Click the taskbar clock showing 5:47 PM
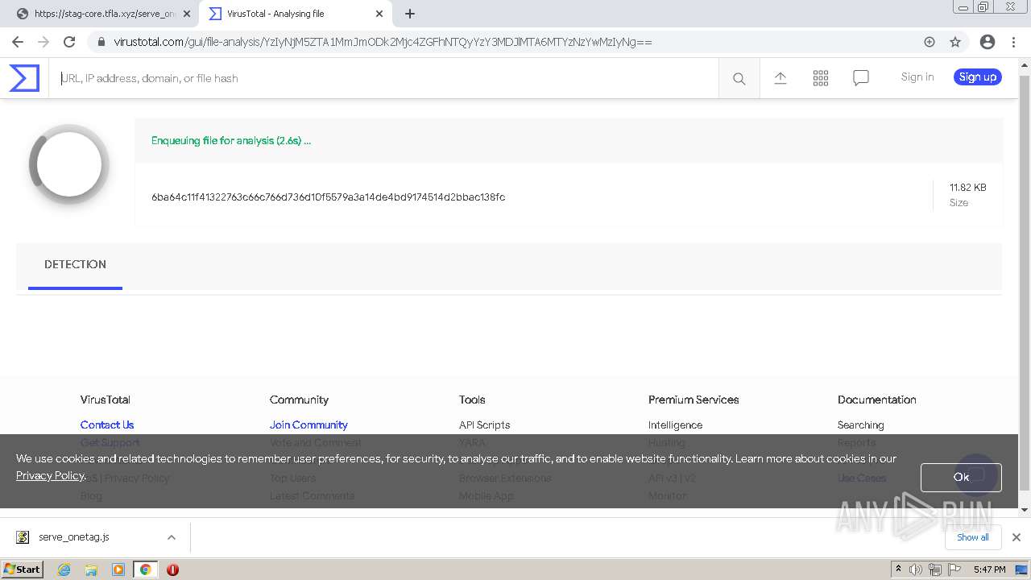Screen dimensions: 1031x580 (989, 570)
